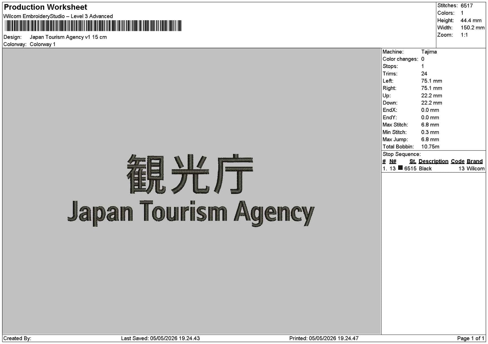
Task: Click the EndX value row
Action: (411, 110)
